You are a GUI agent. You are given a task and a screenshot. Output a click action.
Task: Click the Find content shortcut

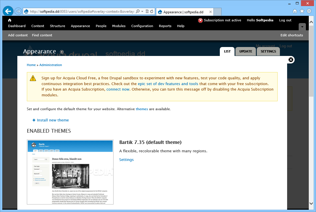[x=42, y=35]
